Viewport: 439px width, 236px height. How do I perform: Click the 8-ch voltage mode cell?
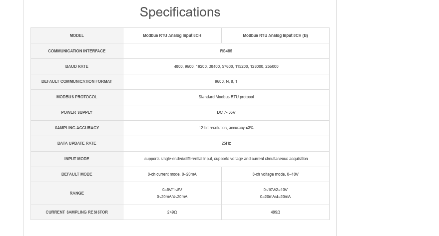275,174
